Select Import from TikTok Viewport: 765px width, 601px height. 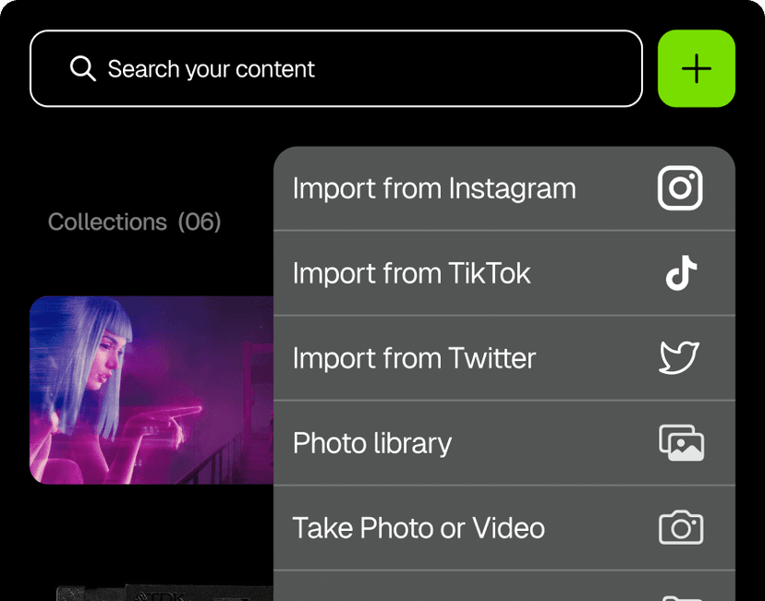(411, 272)
